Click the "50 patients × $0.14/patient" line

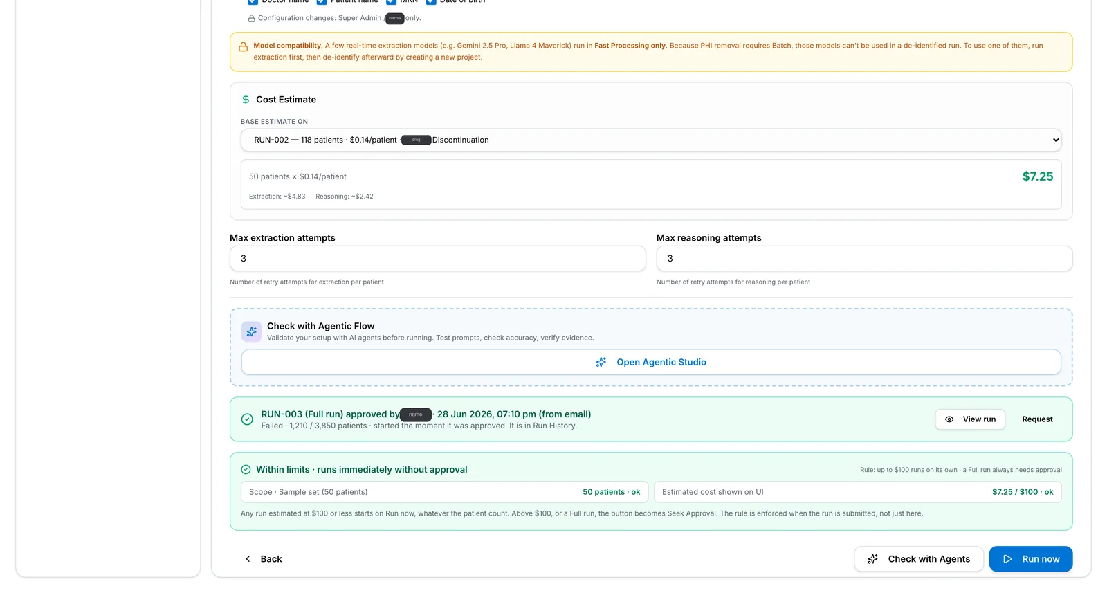point(298,176)
